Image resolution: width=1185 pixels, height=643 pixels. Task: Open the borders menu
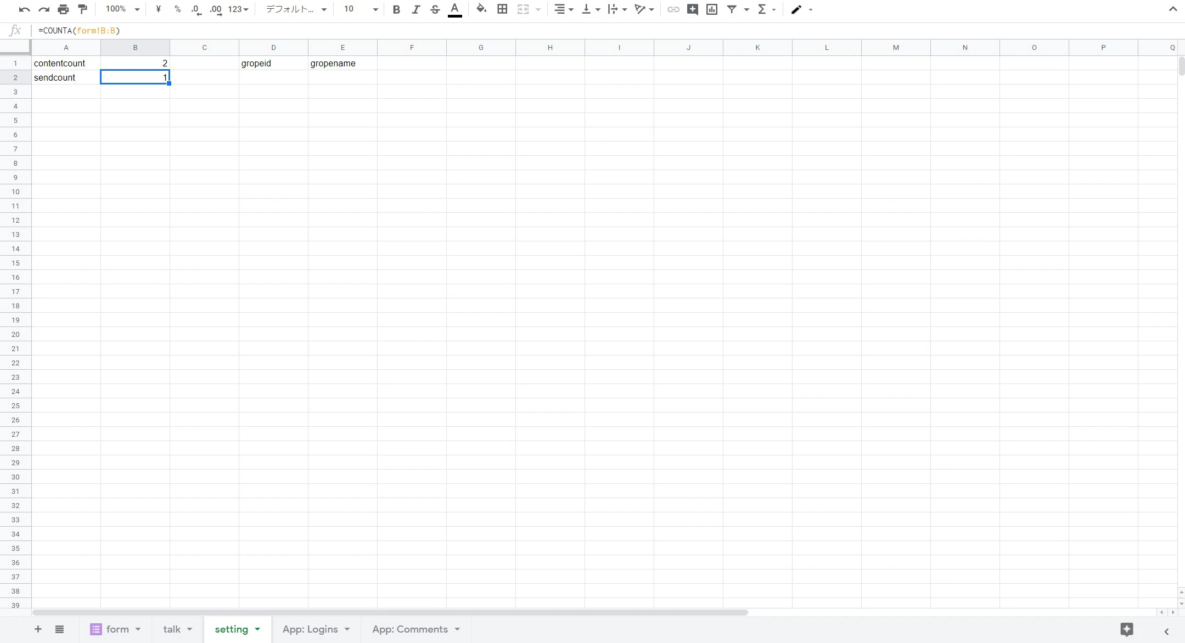502,9
